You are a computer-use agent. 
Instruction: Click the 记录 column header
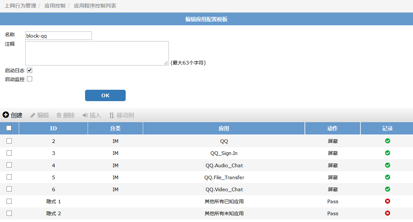(387, 128)
